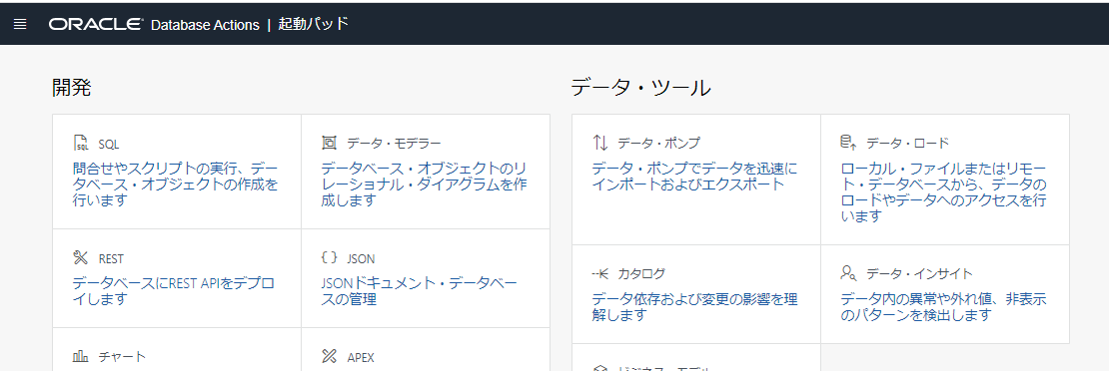
Task: Click 起動パッド header label
Action: pos(314,24)
